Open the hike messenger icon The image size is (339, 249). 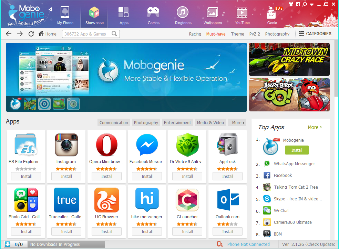point(147,200)
